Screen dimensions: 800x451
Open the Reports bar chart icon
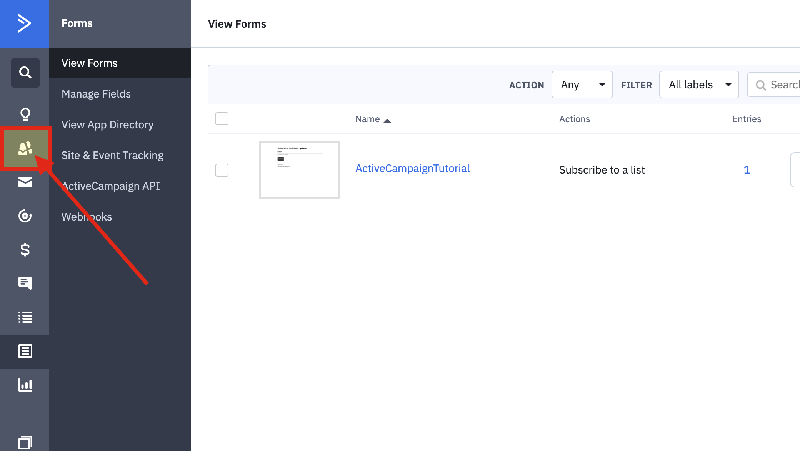tap(25, 385)
